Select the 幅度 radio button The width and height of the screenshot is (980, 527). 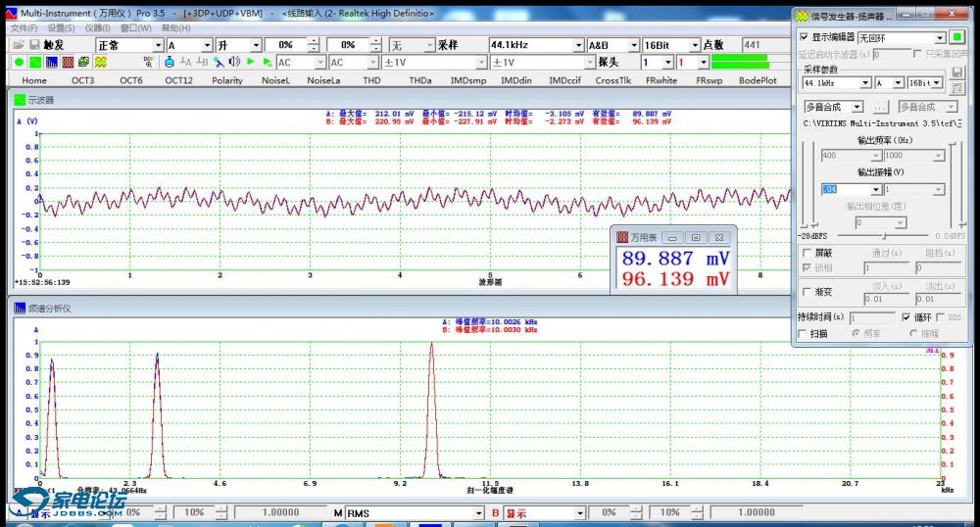[x=913, y=333]
